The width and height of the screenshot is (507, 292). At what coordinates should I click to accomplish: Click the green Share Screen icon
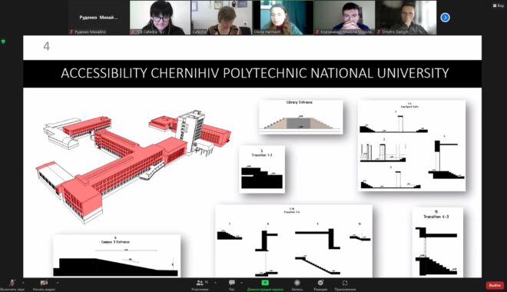pos(265,283)
